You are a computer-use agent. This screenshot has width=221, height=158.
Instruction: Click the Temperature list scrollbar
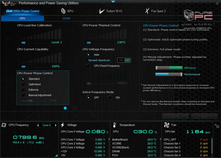[x=160, y=139]
